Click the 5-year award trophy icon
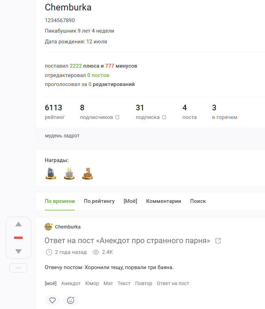The height and width of the screenshot is (309, 265). (x=88, y=173)
